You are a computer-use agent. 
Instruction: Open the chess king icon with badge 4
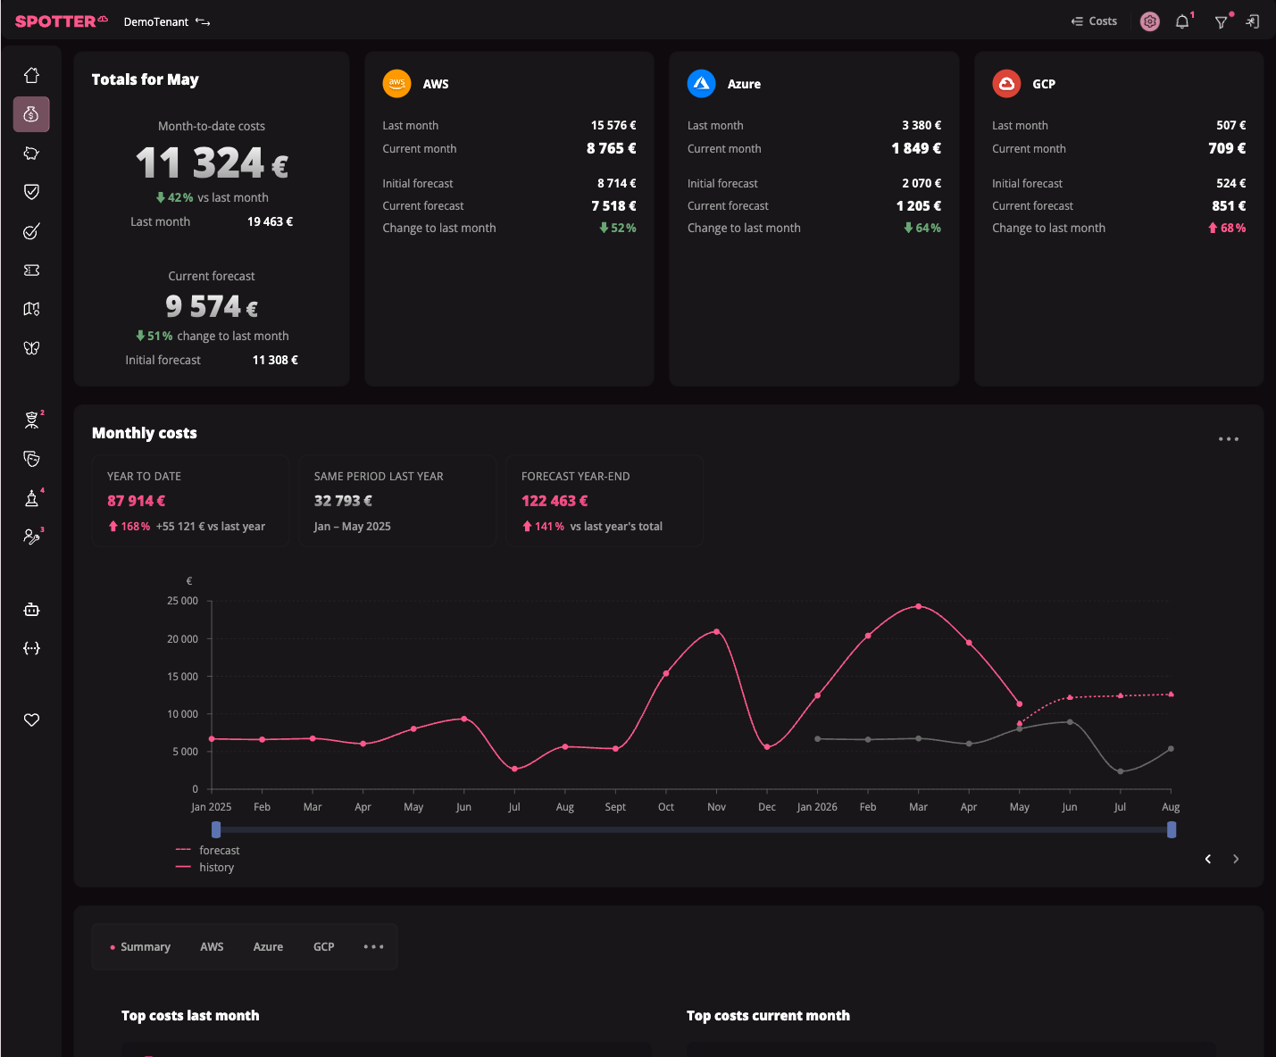(32, 497)
